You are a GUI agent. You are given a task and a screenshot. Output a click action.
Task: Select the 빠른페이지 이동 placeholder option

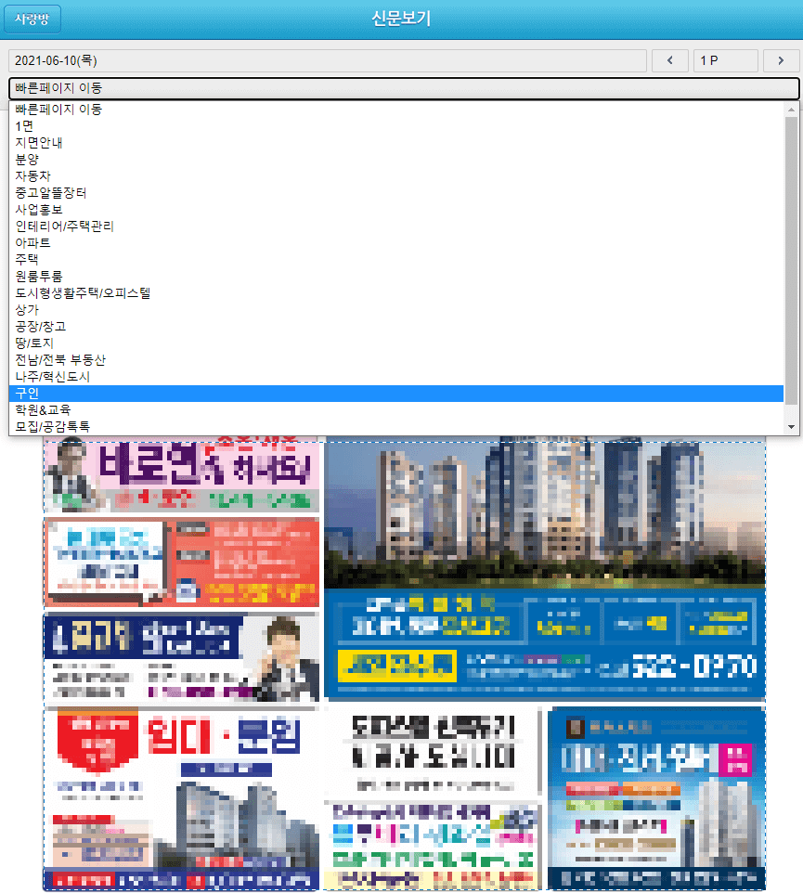point(395,110)
